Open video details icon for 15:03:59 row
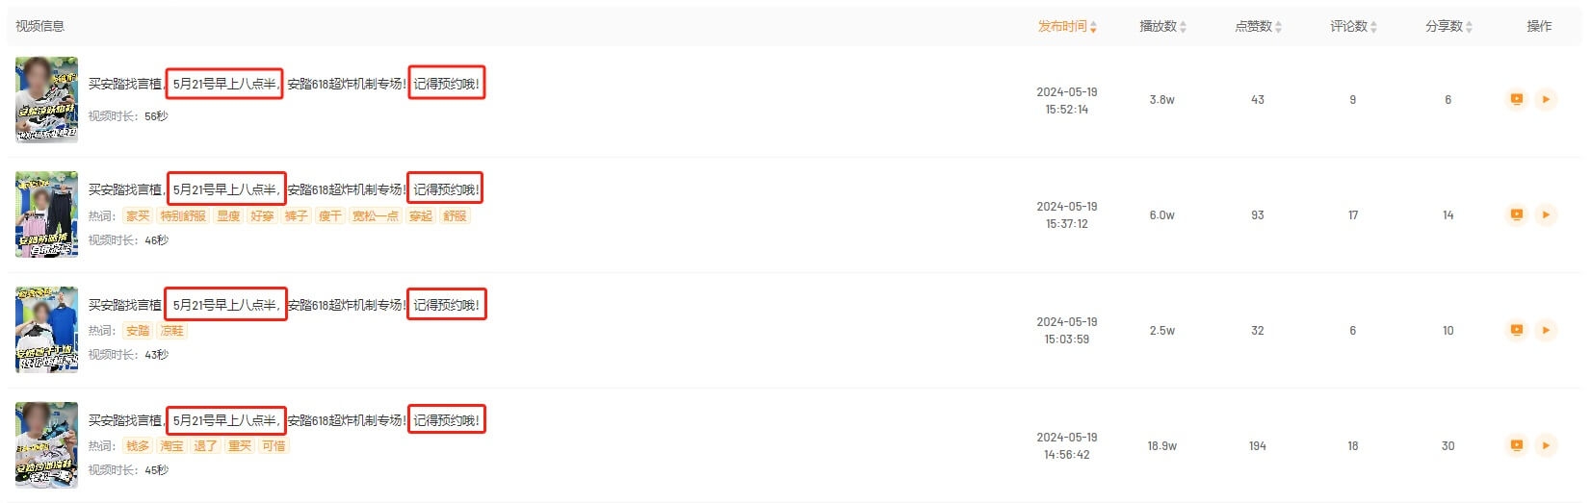This screenshot has height=503, width=1591. coord(1516,330)
